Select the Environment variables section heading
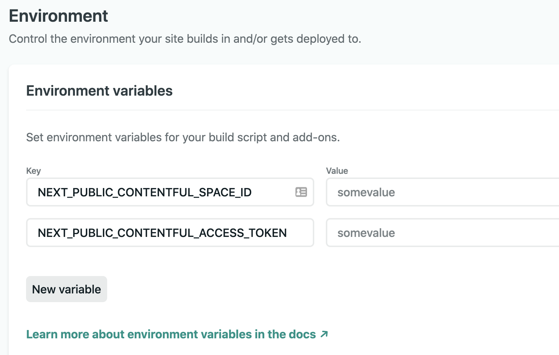 99,91
